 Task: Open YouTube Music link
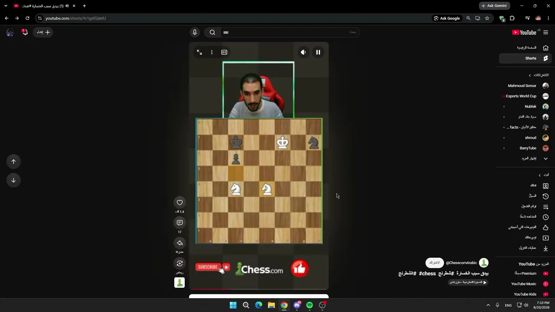click(524, 284)
